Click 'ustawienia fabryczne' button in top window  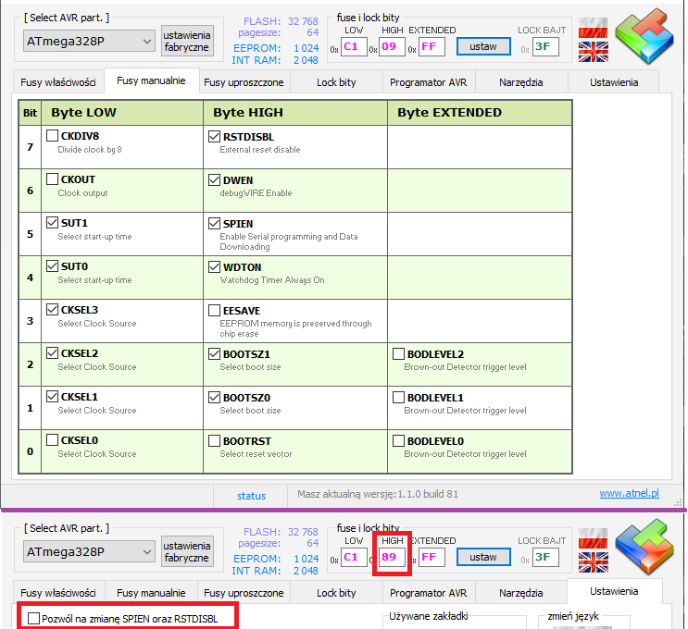pos(187,41)
